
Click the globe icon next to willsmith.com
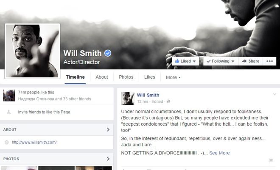(7, 142)
